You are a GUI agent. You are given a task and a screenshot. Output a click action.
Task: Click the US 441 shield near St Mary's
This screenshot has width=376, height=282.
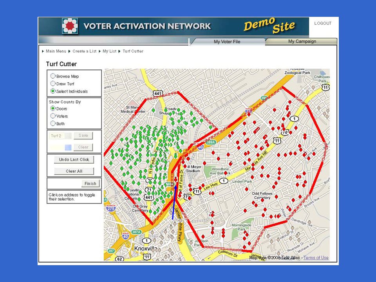(x=158, y=93)
